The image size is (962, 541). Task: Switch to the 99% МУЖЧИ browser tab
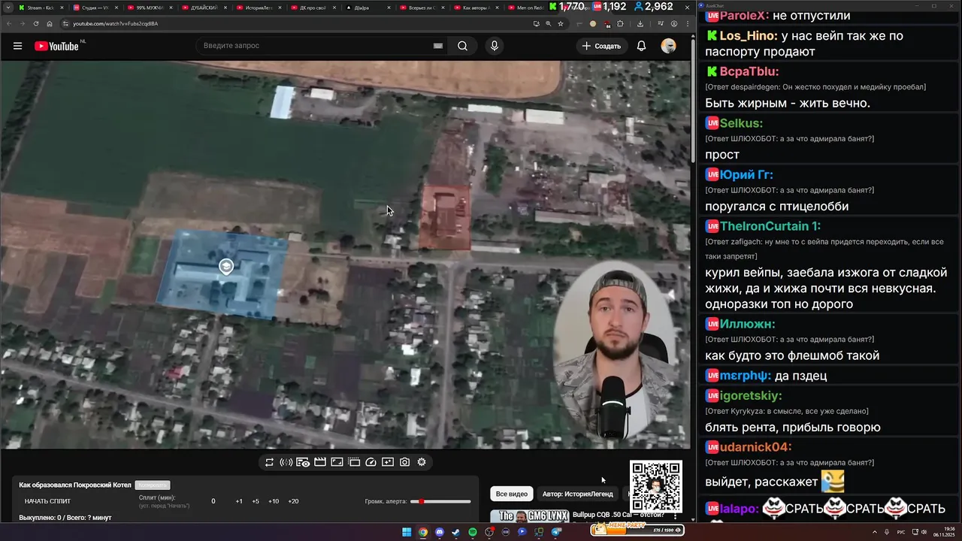[x=150, y=8]
